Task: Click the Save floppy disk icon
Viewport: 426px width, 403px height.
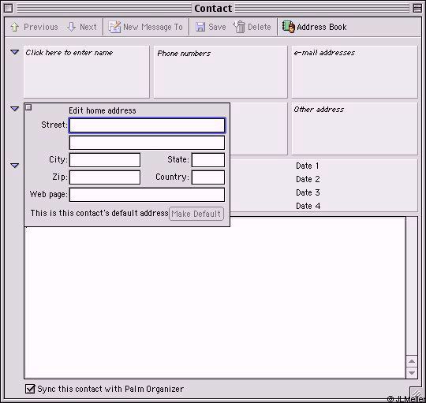Action: point(200,27)
